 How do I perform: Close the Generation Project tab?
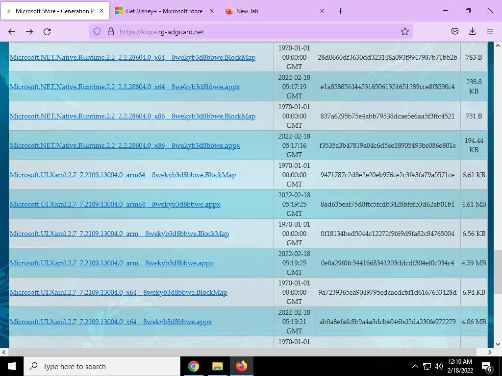coord(101,11)
